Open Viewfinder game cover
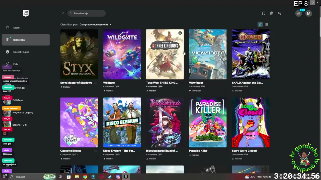 point(208,54)
